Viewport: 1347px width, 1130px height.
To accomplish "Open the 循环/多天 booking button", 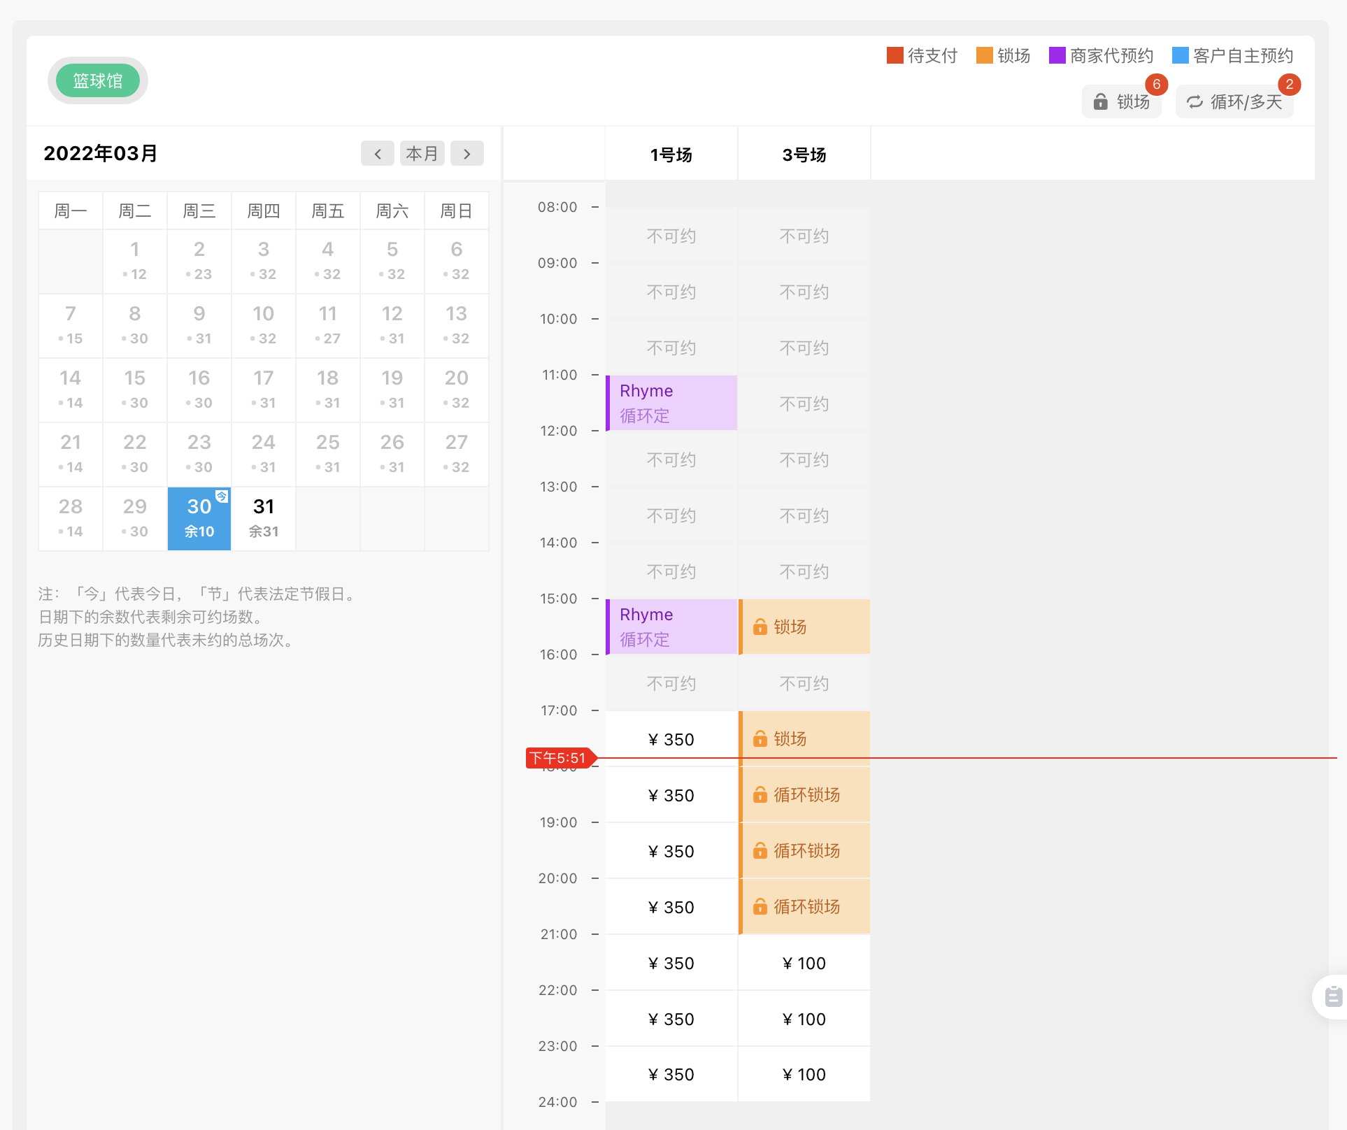I will pos(1234,102).
